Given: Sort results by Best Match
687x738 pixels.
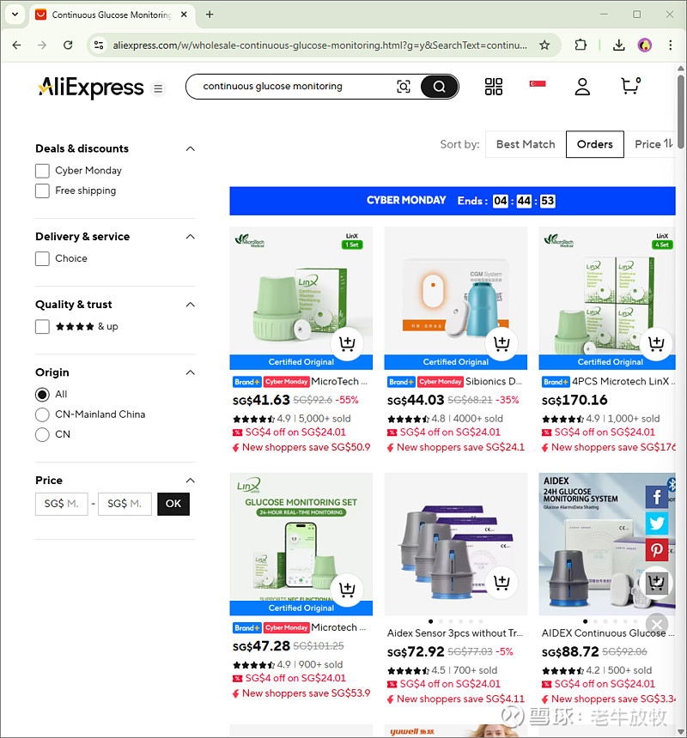Looking at the screenshot, I should pyautogui.click(x=526, y=144).
